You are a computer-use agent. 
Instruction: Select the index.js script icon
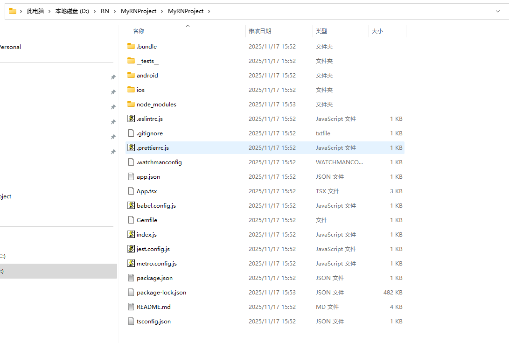[x=131, y=234]
